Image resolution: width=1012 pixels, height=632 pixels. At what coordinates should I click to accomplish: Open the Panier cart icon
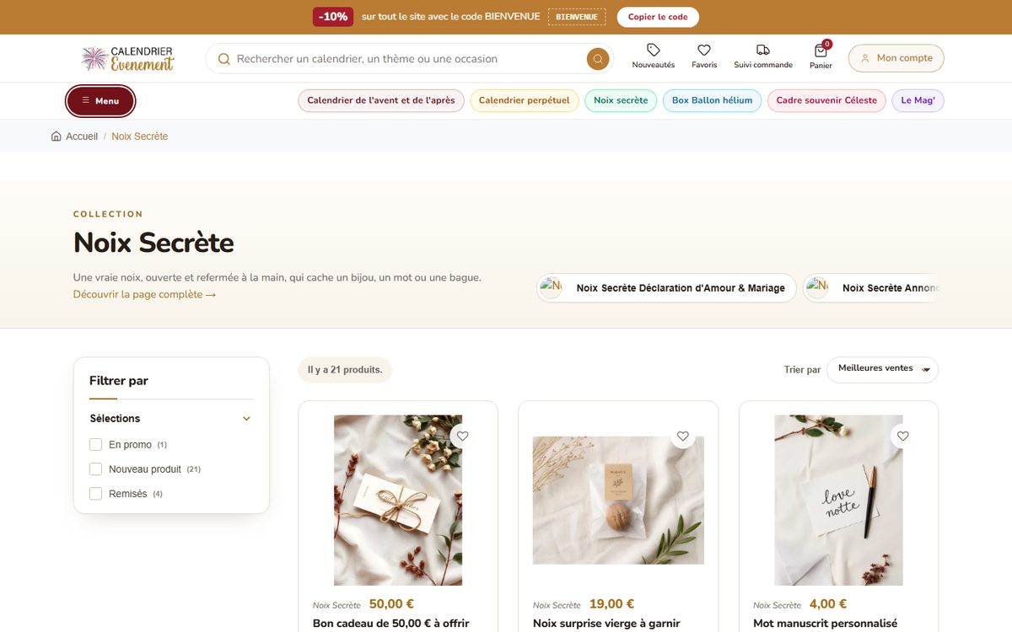click(821, 51)
